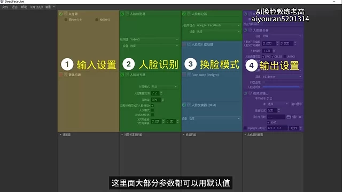Open the 插值 bilinear dropdown
The height and width of the screenshot is (192, 342).
pyautogui.click(x=282, y=77)
